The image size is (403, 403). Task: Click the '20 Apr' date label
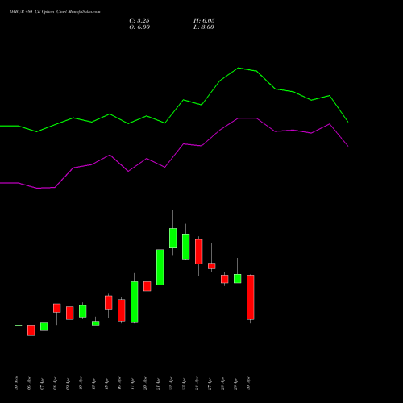click(x=145, y=384)
